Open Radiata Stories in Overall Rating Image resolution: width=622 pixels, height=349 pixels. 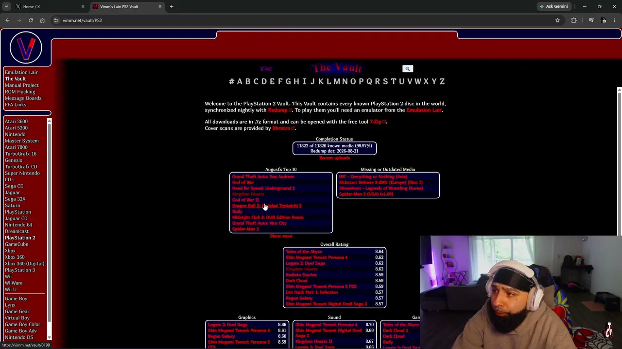click(301, 275)
